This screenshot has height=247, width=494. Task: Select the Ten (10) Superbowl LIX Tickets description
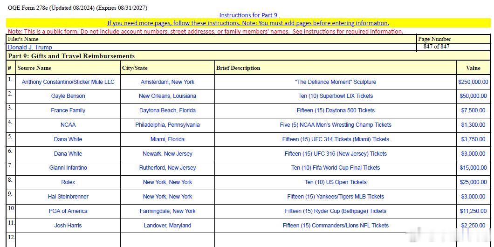pos(336,96)
